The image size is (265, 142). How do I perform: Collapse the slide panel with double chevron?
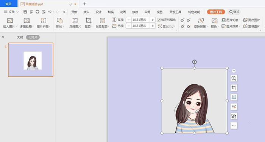[3, 37]
